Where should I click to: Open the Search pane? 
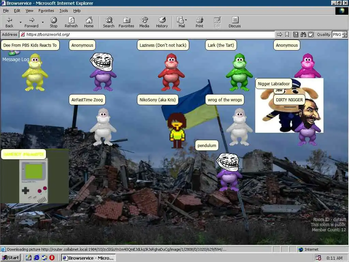click(109, 22)
